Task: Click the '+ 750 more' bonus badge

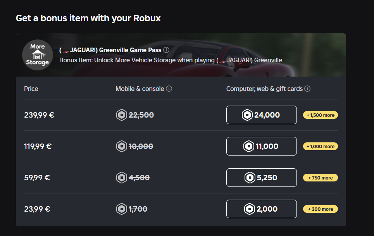Action: (321, 178)
